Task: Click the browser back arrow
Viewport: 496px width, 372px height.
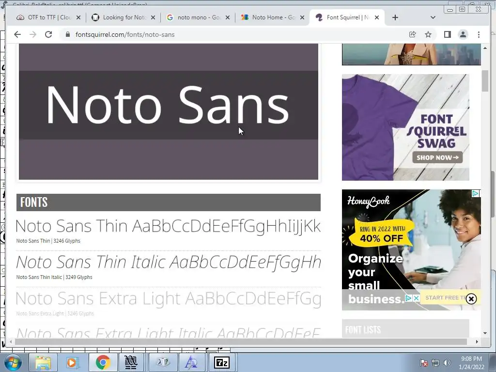Action: tap(17, 34)
